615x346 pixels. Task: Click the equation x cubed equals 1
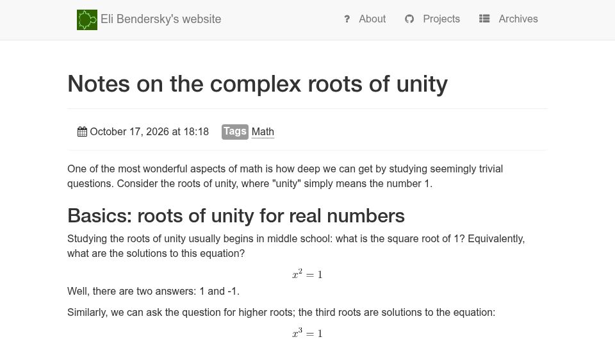pos(307,333)
